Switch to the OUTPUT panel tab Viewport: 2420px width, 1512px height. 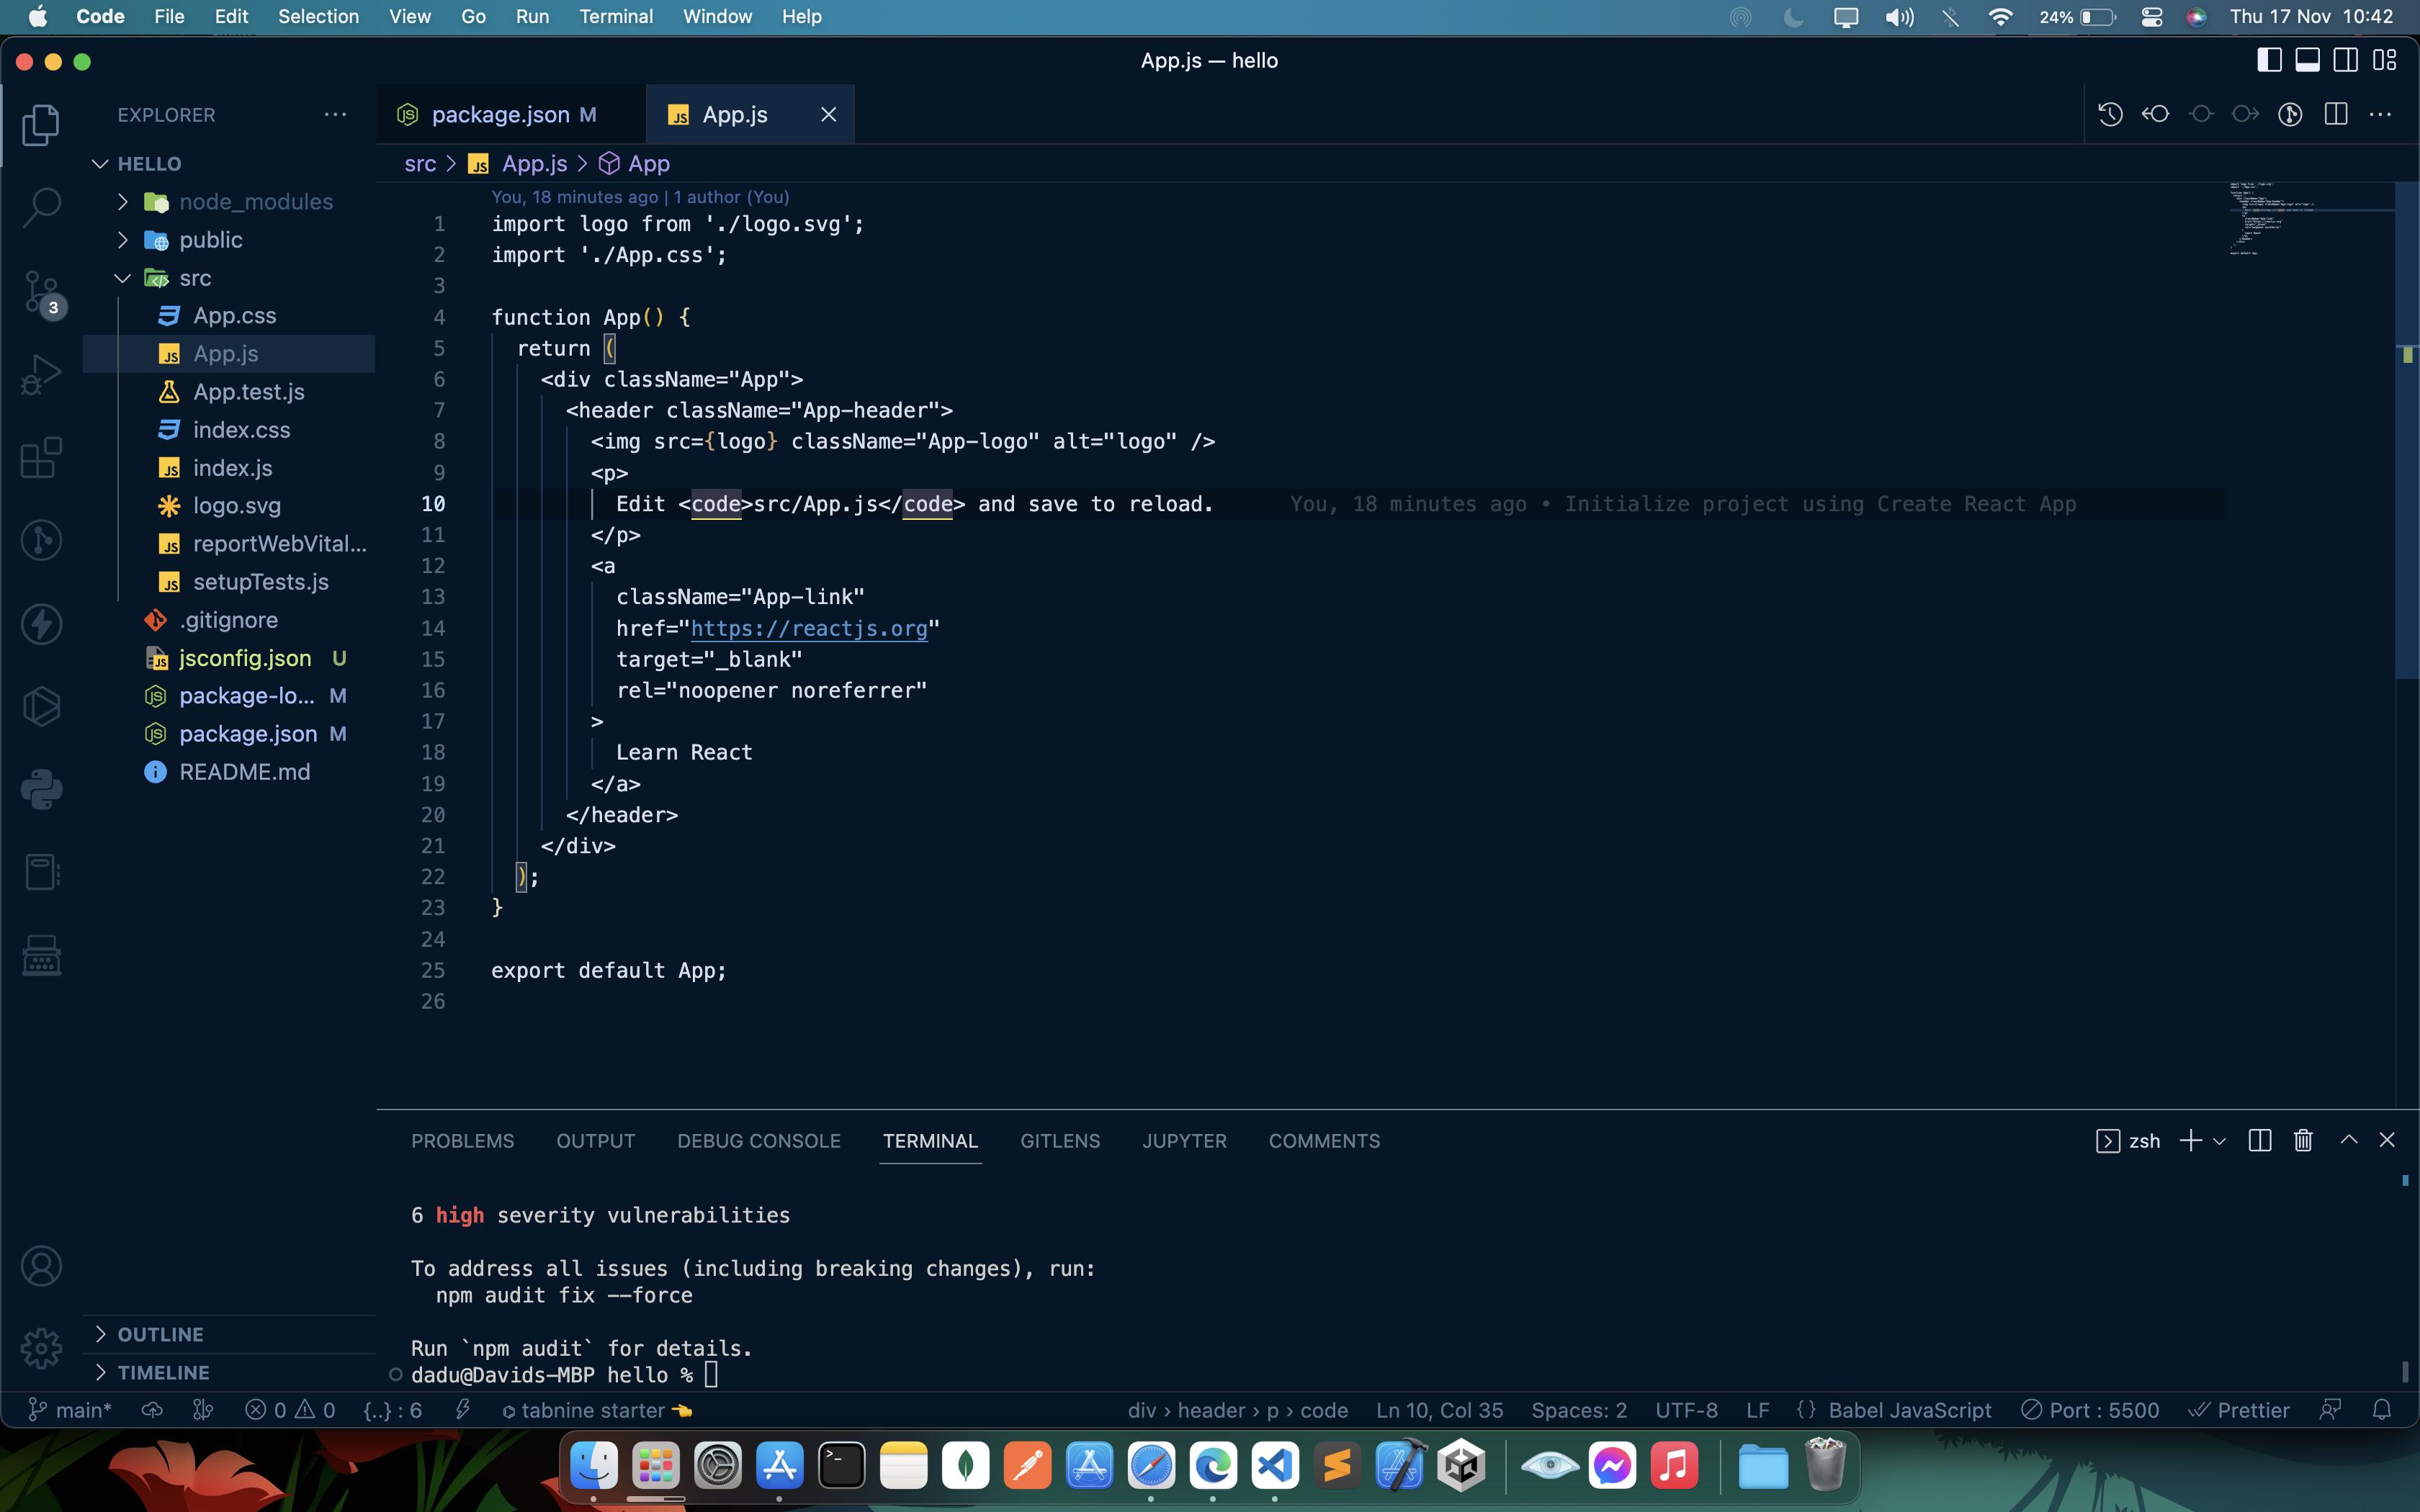(595, 1141)
